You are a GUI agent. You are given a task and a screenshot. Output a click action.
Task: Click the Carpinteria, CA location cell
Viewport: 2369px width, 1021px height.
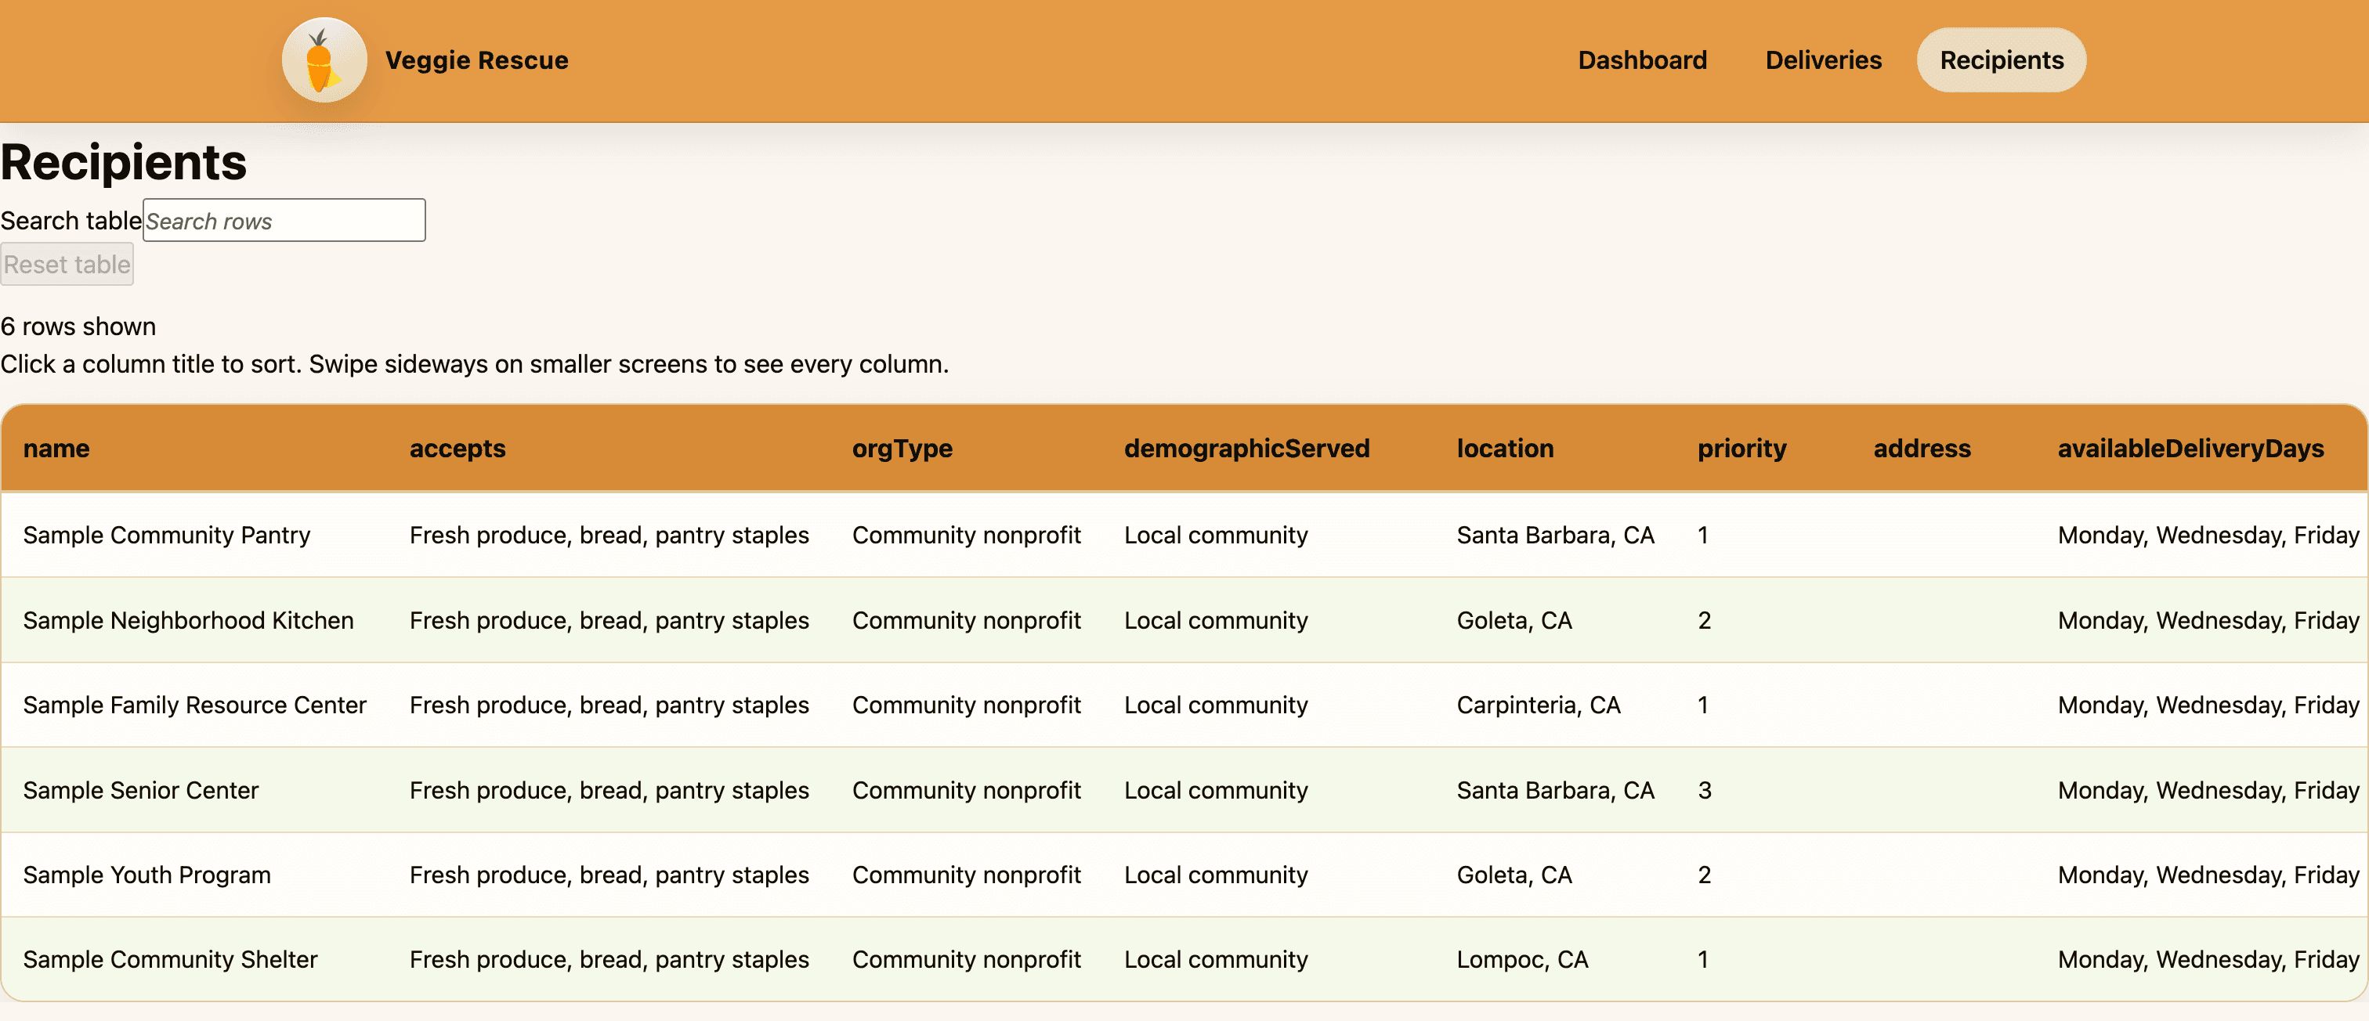click(1538, 705)
